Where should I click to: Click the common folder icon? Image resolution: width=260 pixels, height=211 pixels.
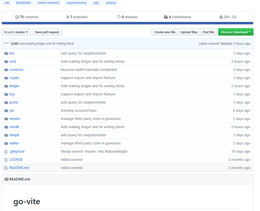point(6,70)
